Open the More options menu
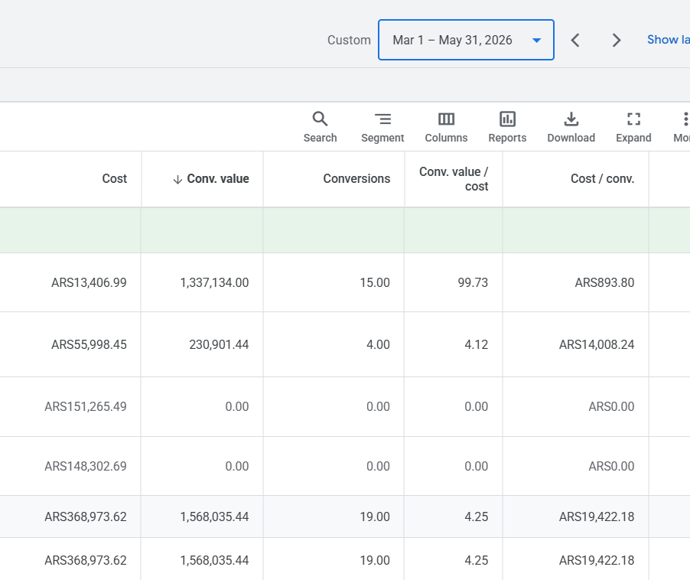690x580 pixels. point(682,127)
